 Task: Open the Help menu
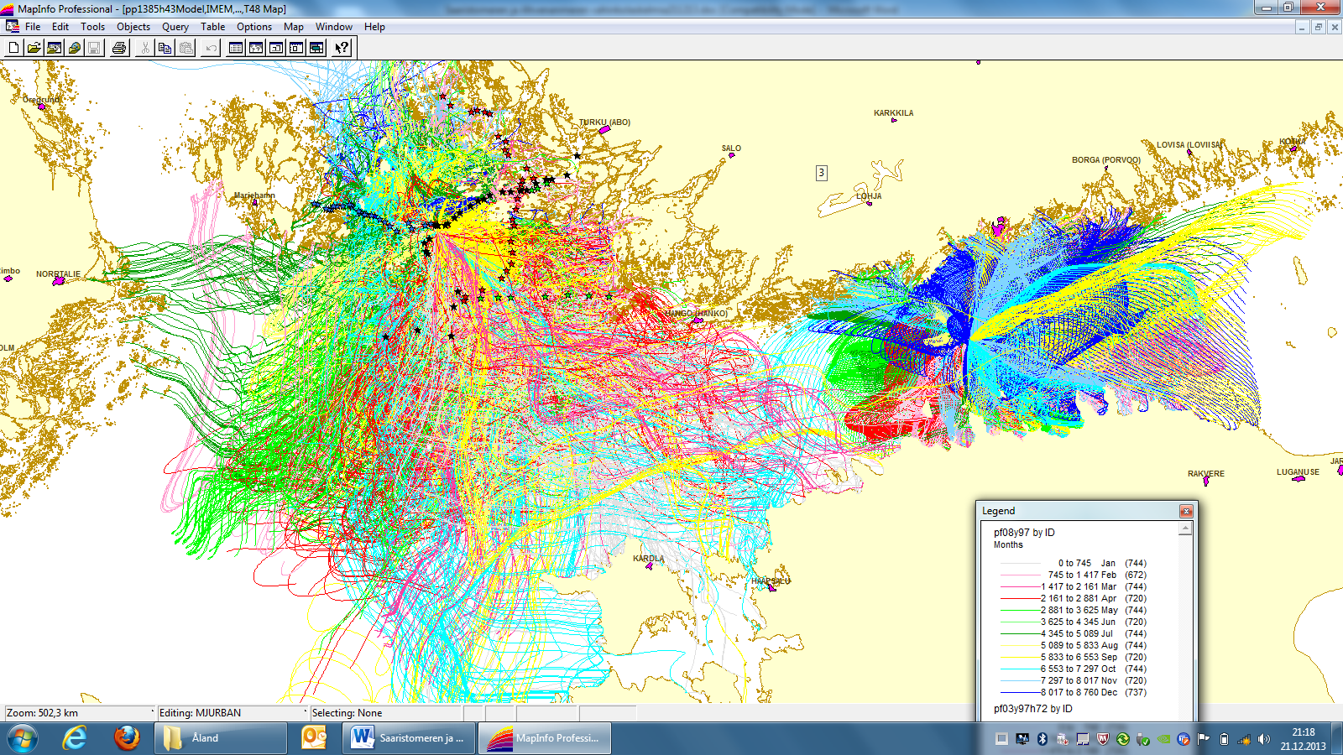(x=374, y=27)
